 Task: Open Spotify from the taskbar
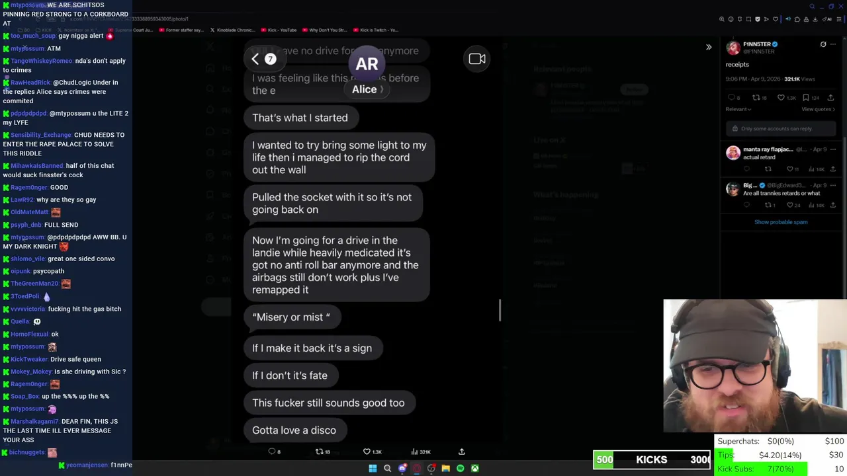461,468
